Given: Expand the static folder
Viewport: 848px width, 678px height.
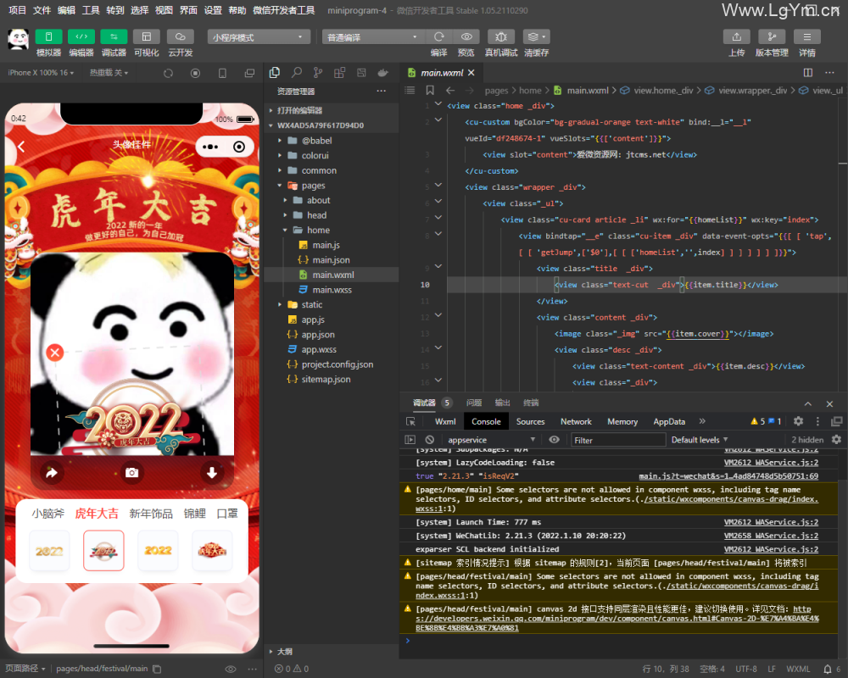Looking at the screenshot, I should point(332,304).
